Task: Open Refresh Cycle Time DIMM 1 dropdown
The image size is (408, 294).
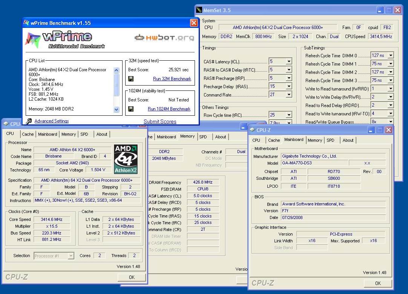Action: 391,64
